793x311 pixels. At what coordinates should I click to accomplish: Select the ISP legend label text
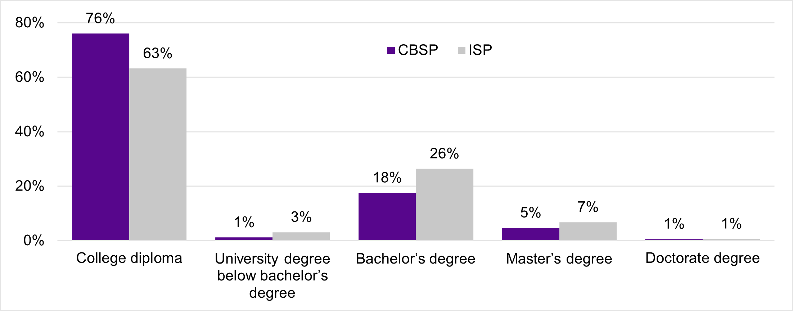coord(480,50)
